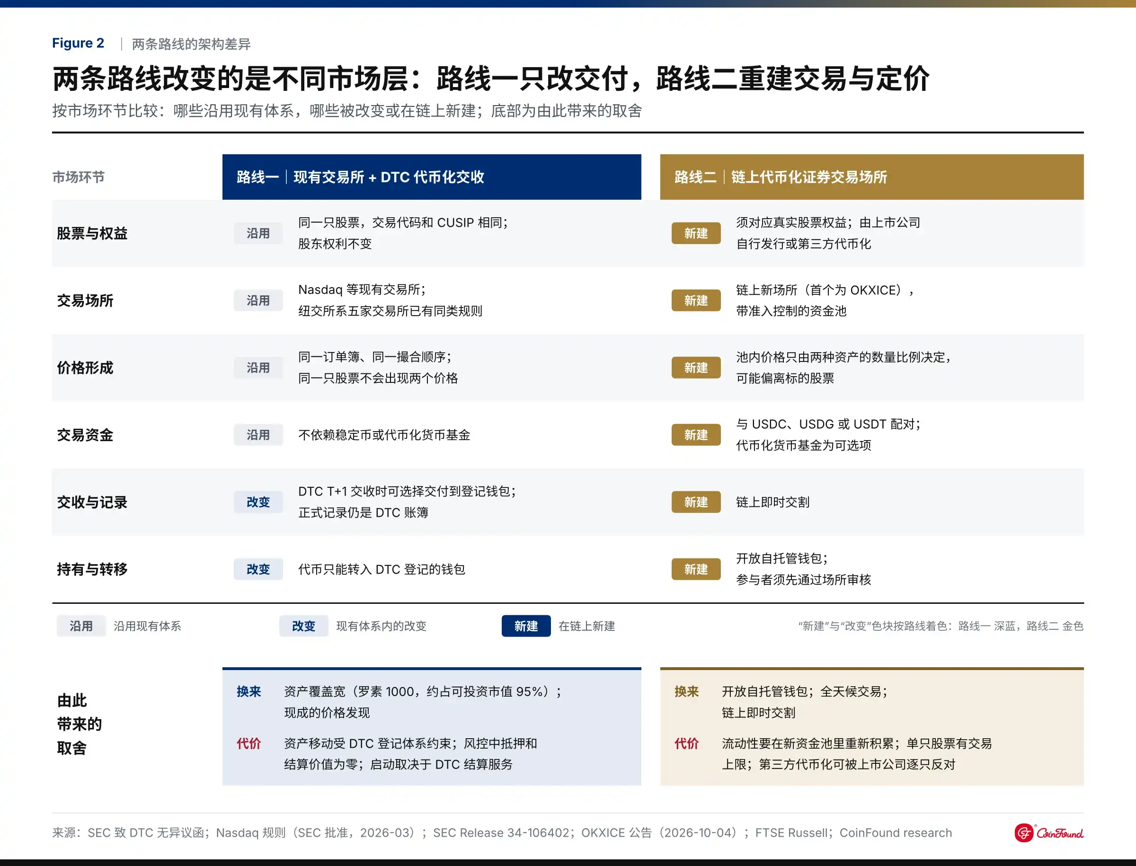Click the text mentioning OKXICE 链上新场所
Viewport: 1136px width, 866px height.
pyautogui.click(x=825, y=290)
